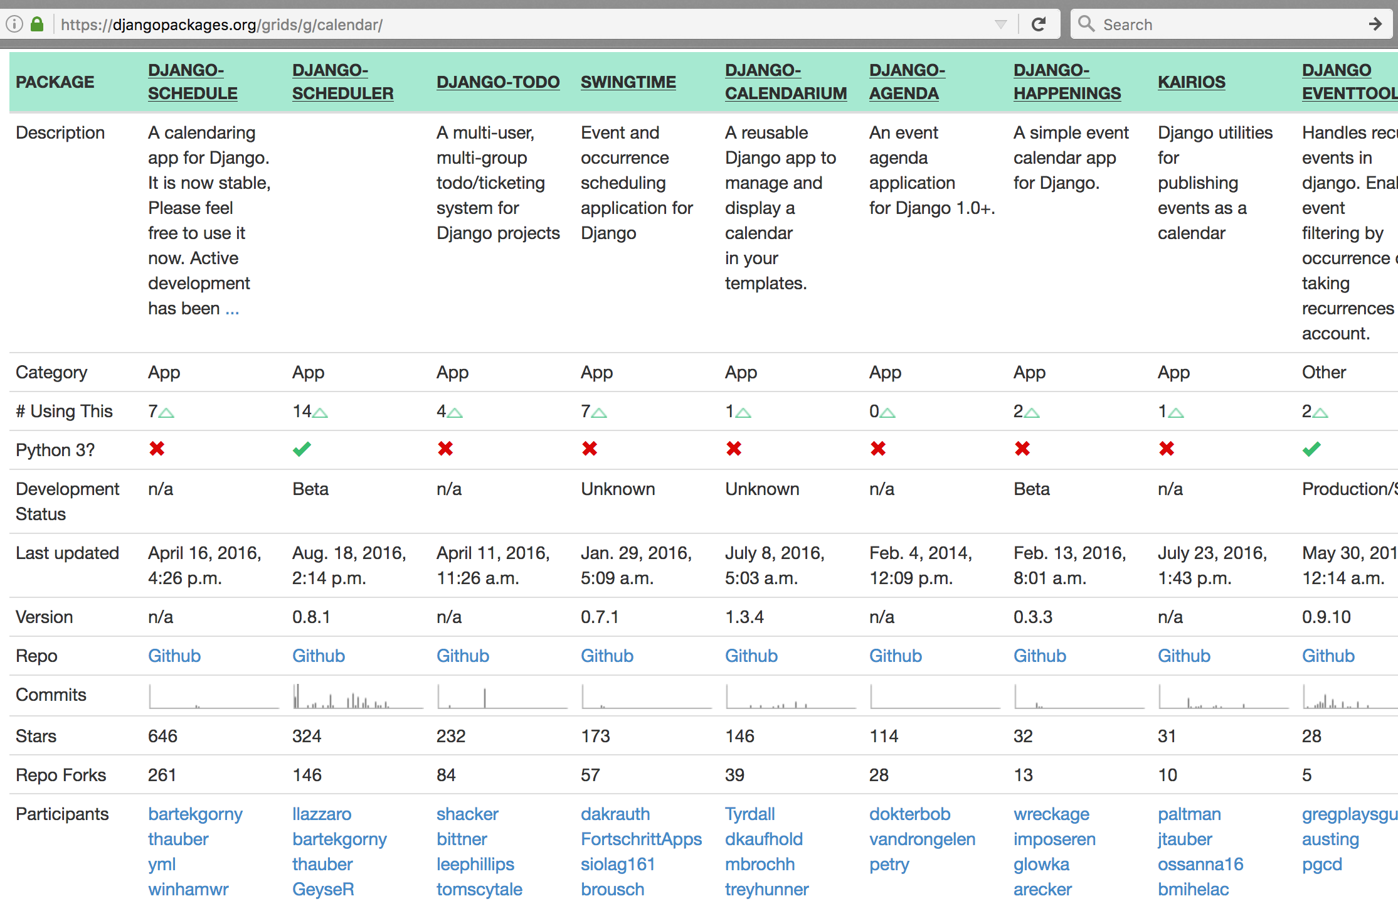This screenshot has height=906, width=1398.
Task: Open the DJANGO-SCHEDULER package link
Action: click(342, 82)
